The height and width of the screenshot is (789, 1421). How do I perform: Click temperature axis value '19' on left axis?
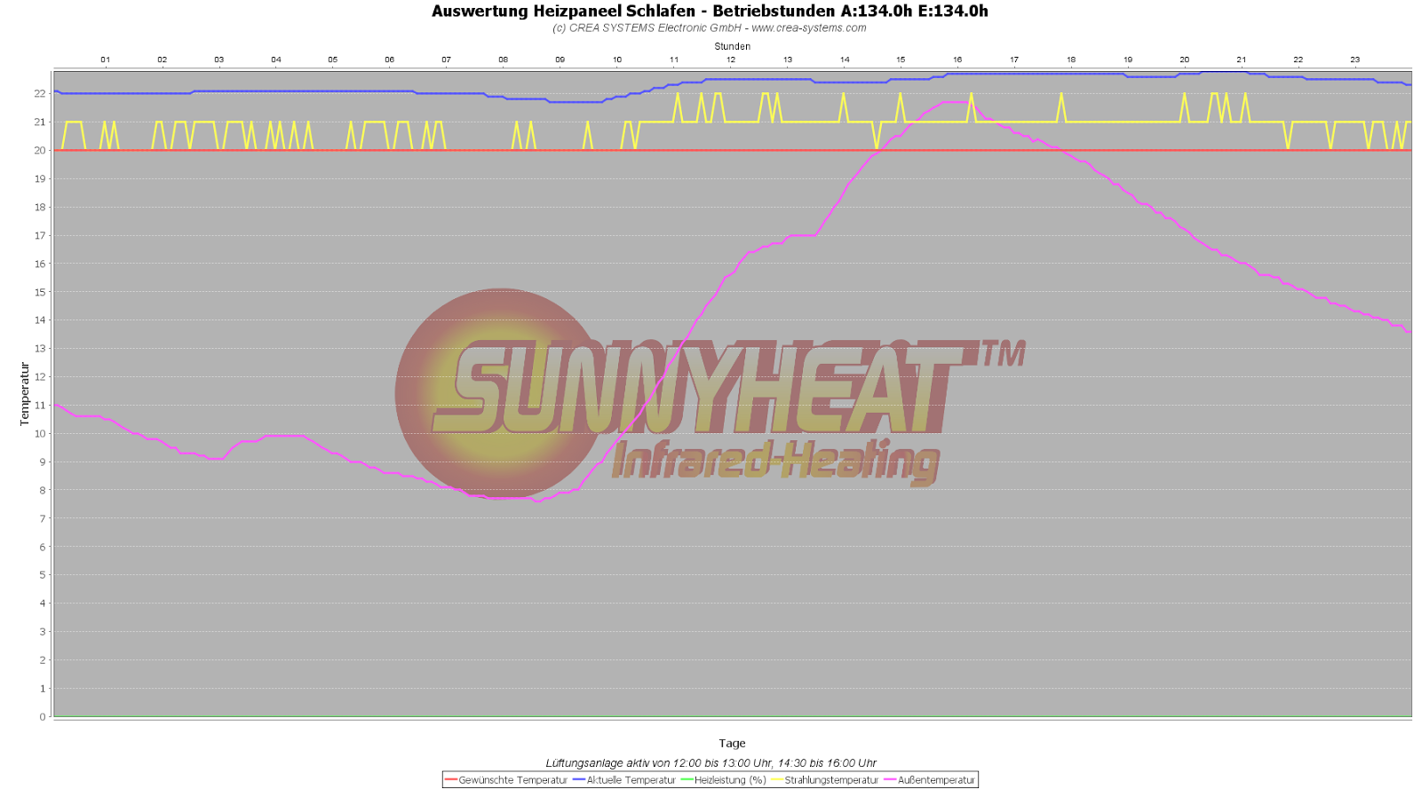click(40, 178)
